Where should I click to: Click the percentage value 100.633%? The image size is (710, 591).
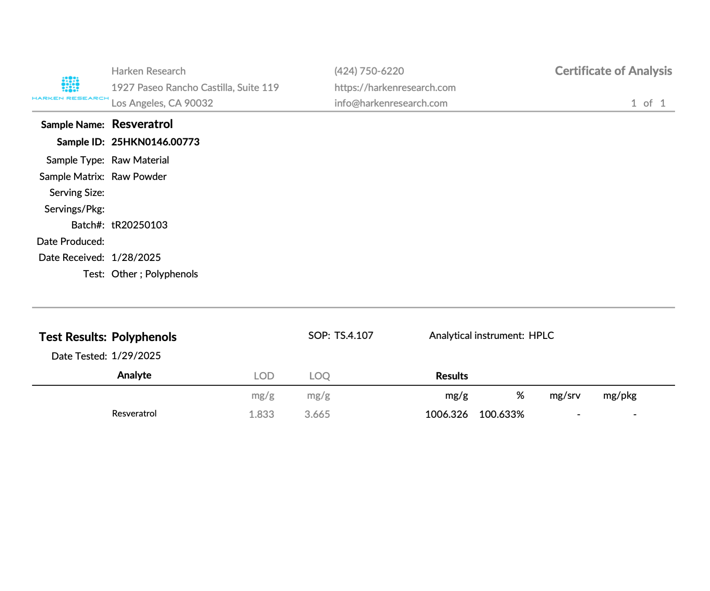(x=502, y=414)
